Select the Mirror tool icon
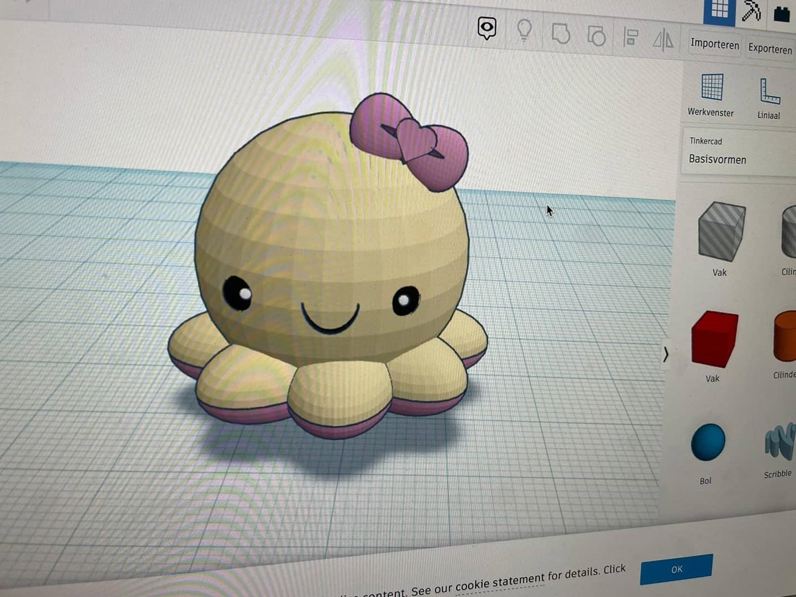 tap(663, 40)
